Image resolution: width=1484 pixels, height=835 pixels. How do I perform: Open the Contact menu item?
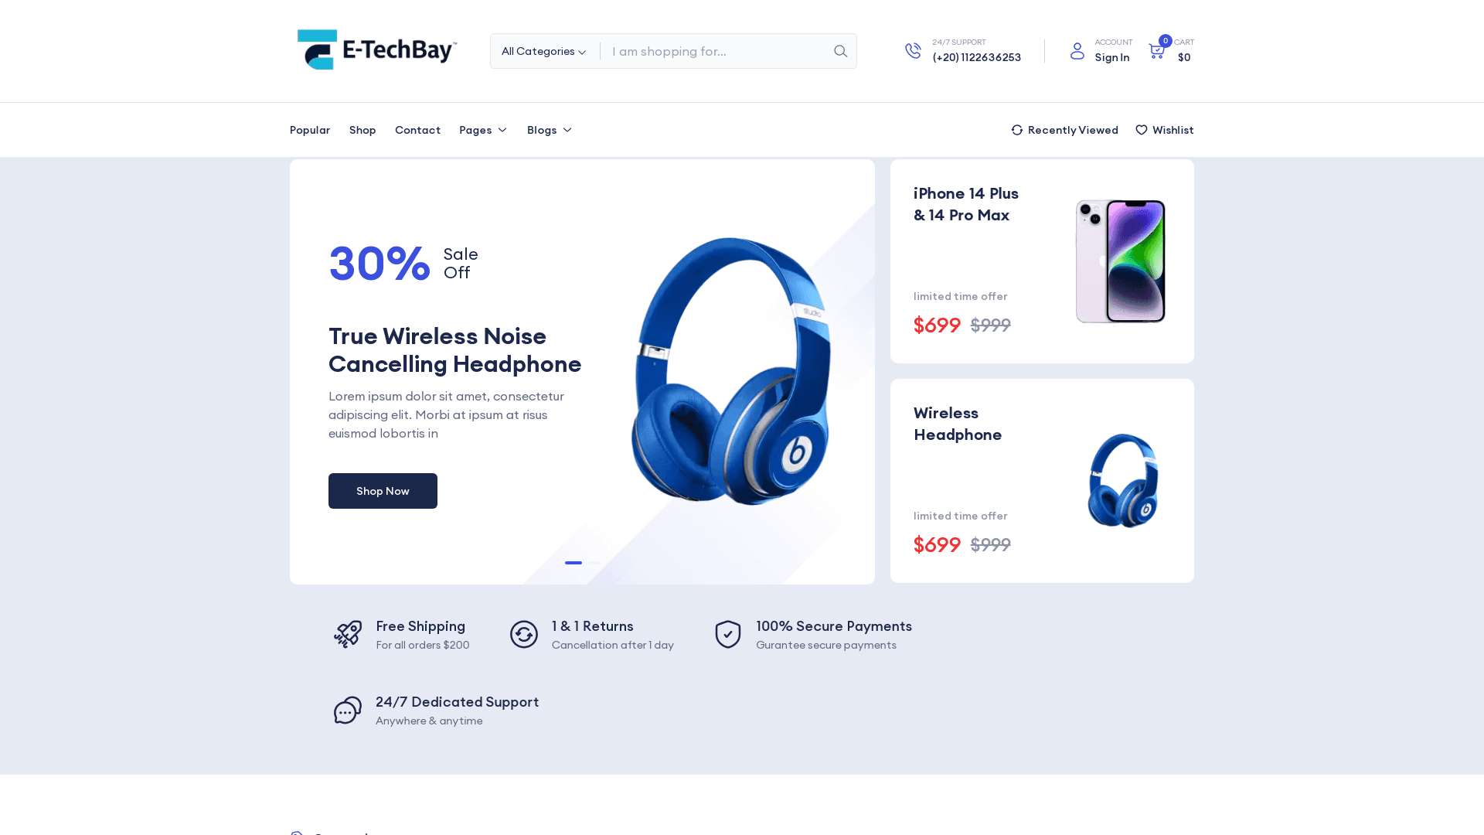coord(417,129)
